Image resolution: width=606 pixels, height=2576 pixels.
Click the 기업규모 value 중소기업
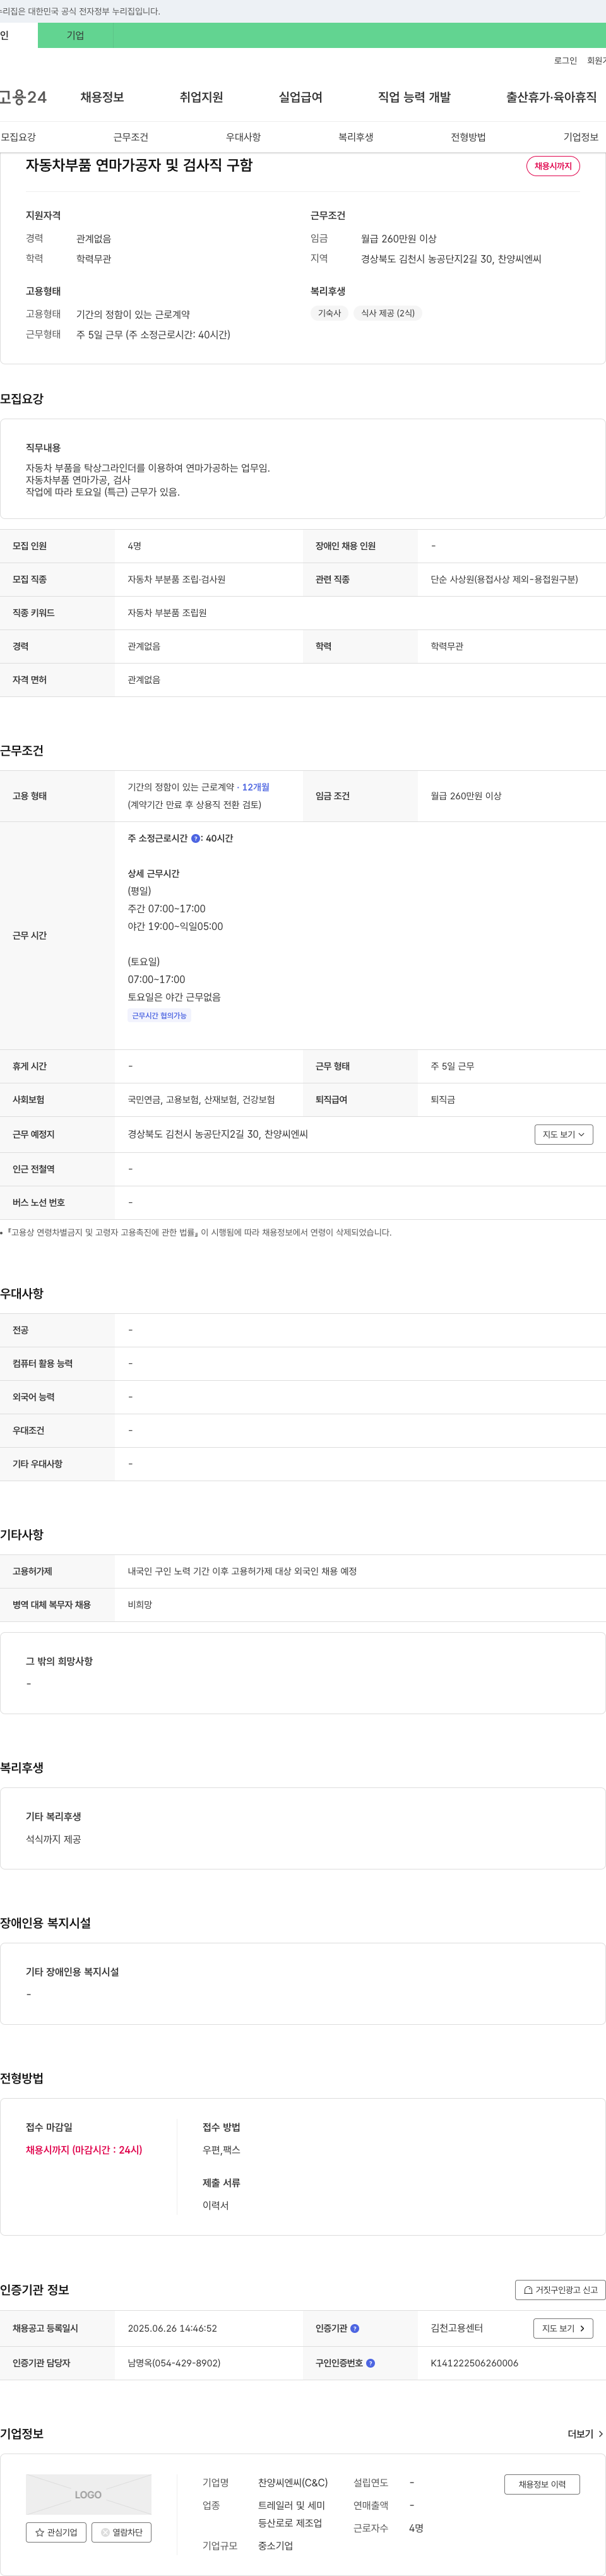coord(276,2545)
